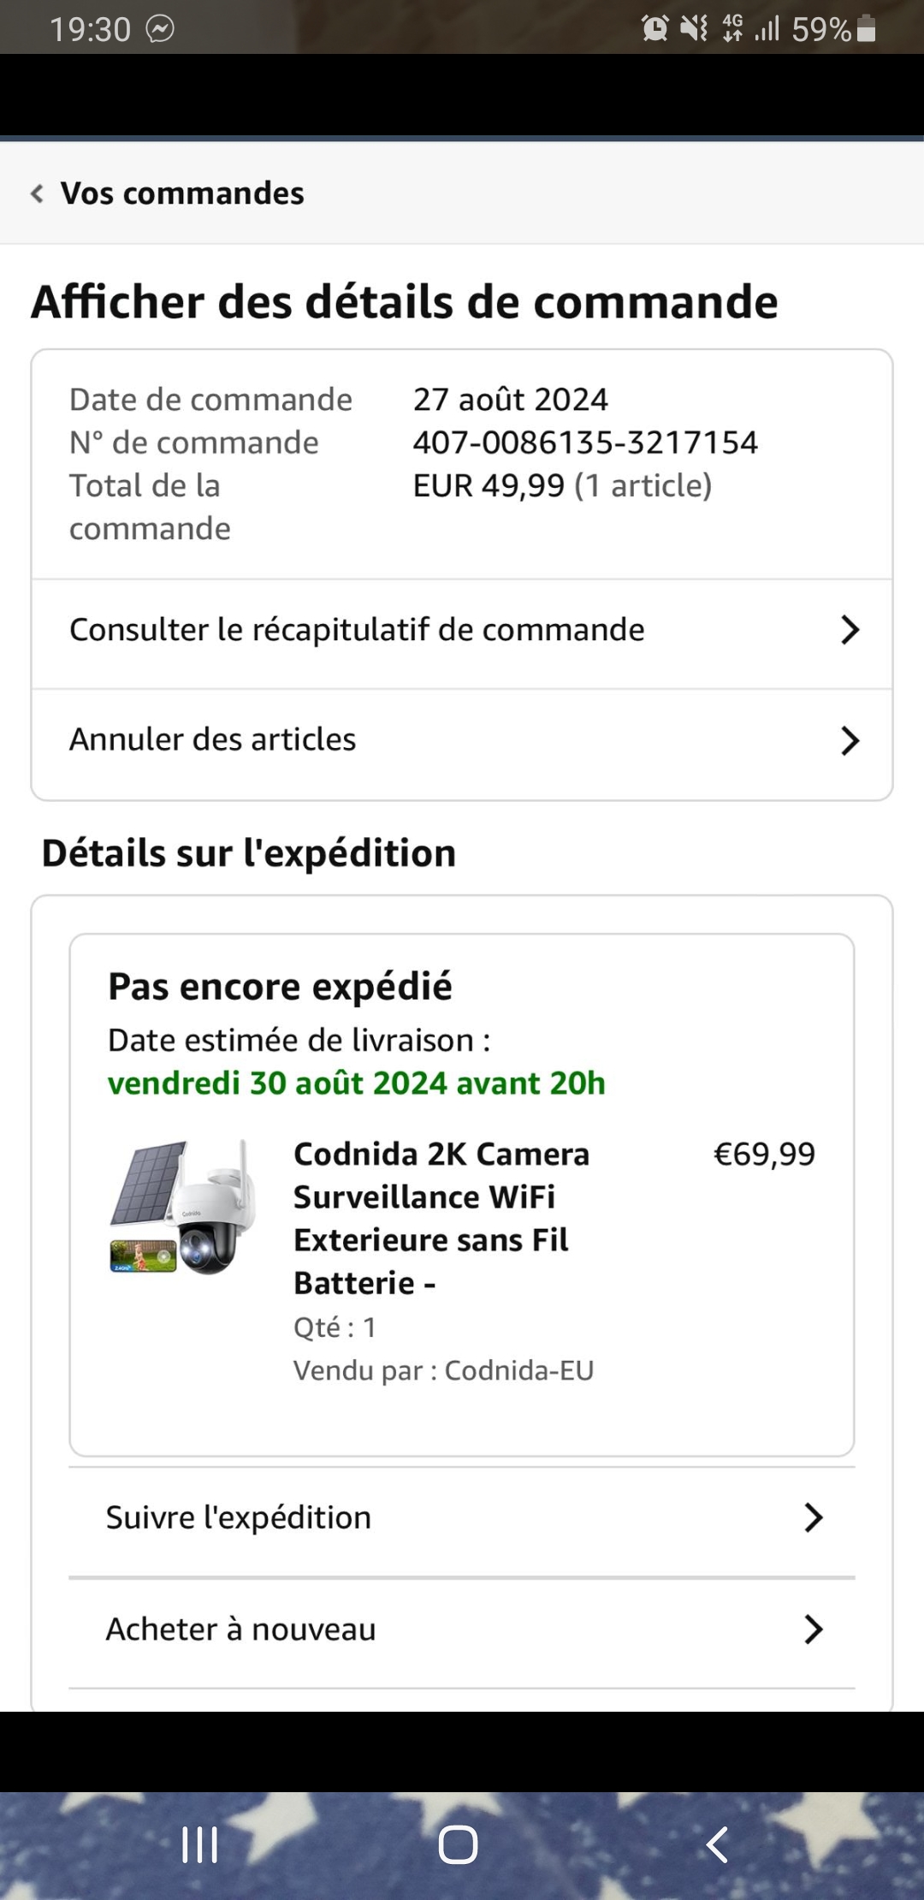
Task: Tap the Messenger notification icon
Action: pos(160,29)
